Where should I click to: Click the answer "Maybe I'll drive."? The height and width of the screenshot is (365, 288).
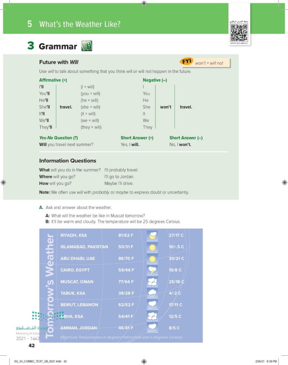[x=119, y=183]
